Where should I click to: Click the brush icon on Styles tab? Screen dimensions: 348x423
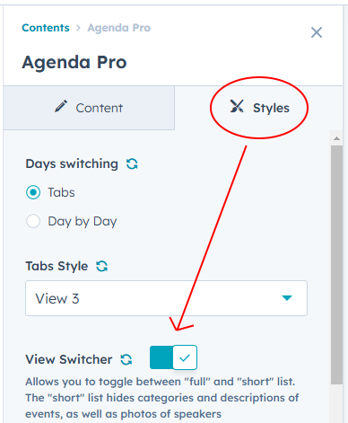click(x=237, y=106)
